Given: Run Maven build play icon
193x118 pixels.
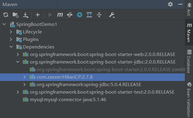Looking at the screenshot, I should 50,15.
